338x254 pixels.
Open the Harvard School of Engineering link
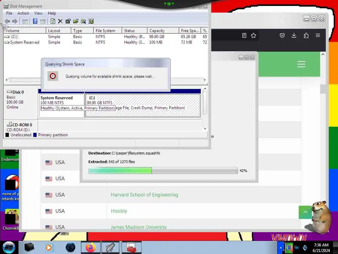(145, 195)
